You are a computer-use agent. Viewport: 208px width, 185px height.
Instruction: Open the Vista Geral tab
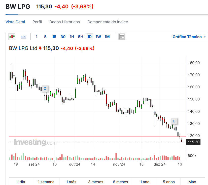(15, 22)
